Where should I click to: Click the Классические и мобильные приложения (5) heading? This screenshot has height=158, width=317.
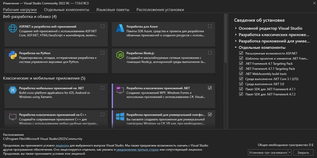tap(44, 78)
